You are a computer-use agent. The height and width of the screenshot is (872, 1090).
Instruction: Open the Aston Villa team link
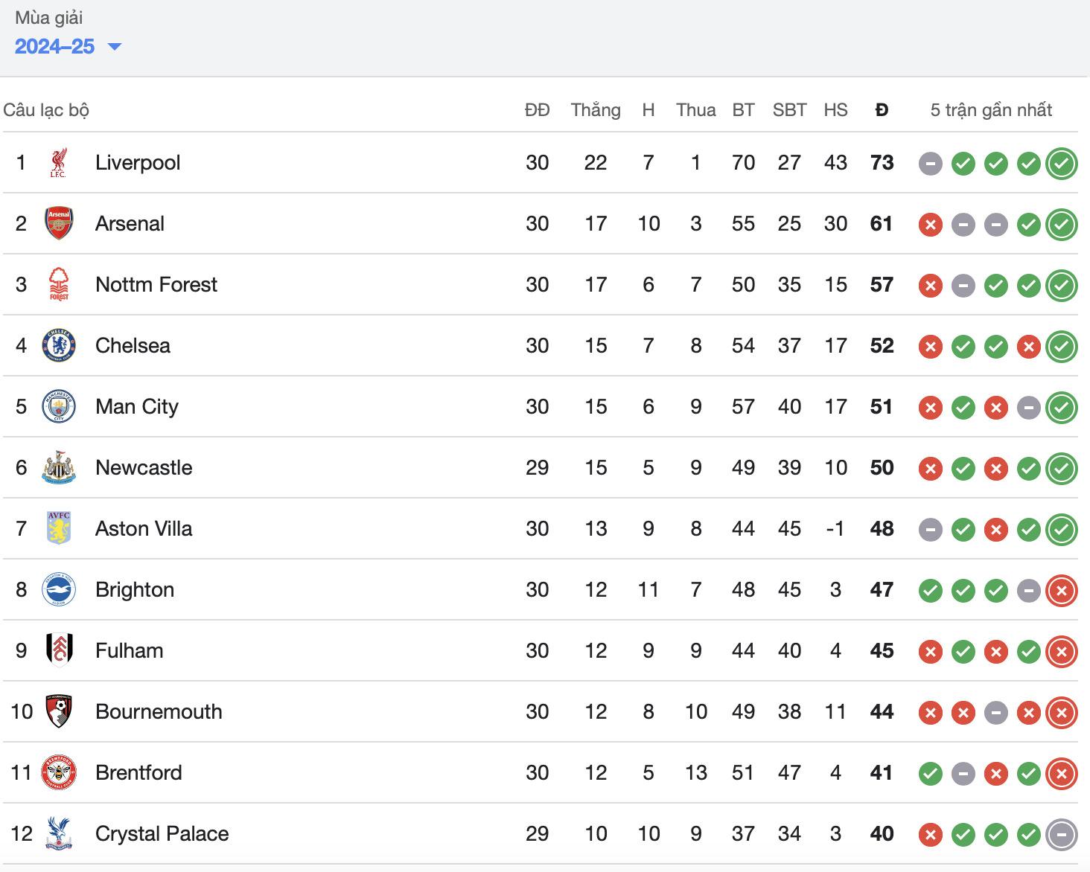coord(144,529)
